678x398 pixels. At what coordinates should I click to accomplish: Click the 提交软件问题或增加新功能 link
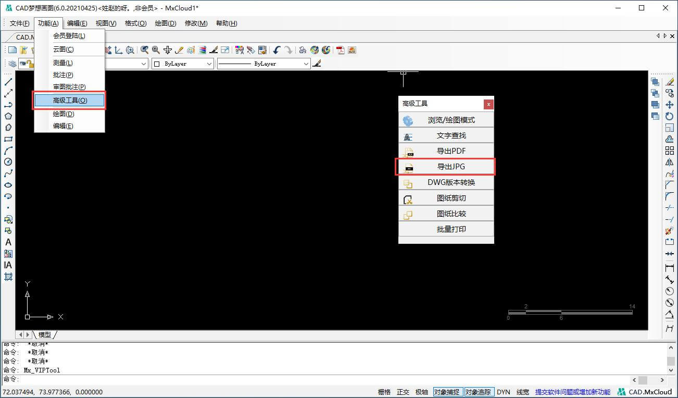coord(572,392)
